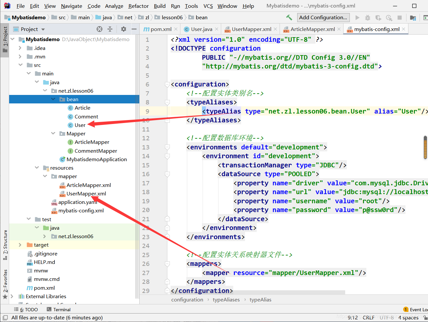428x322 pixels.
Task: Open the Project Structure icon in toolbar
Action: tap(413, 18)
